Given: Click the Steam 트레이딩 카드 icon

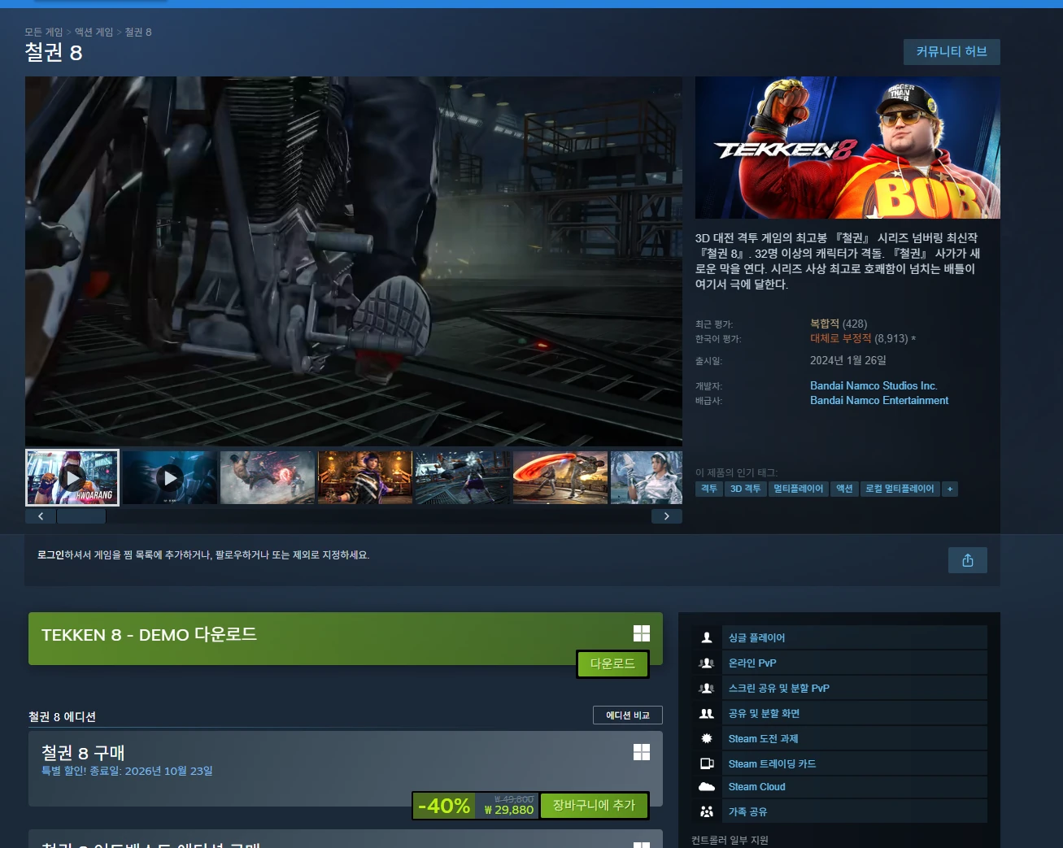Looking at the screenshot, I should click(x=707, y=763).
